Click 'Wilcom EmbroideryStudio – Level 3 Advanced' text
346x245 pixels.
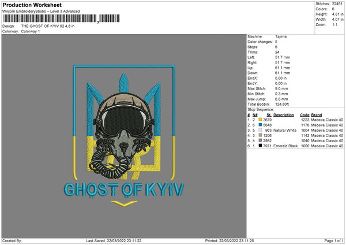click(41, 12)
